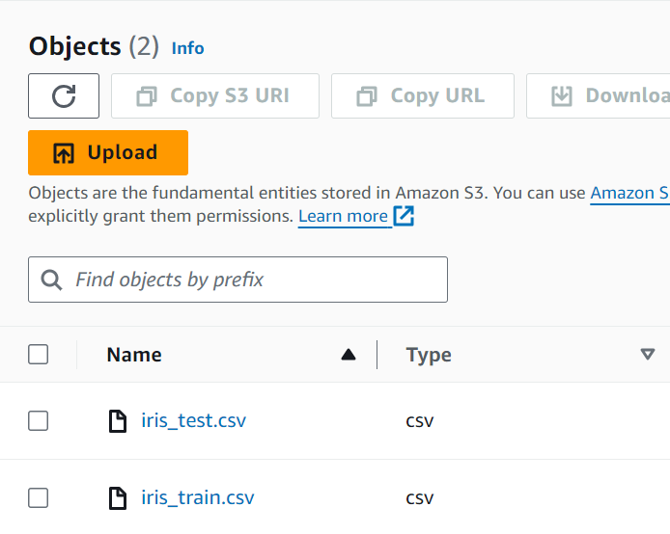Follow the Learn more link
The width and height of the screenshot is (670, 534).
point(343,216)
